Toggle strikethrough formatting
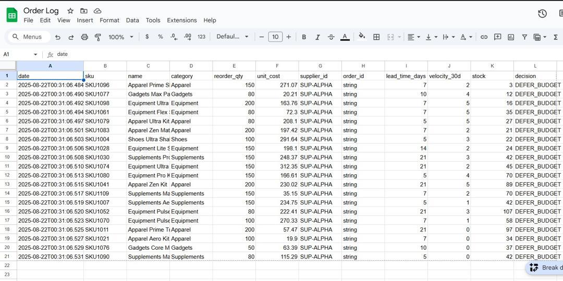 coord(331,37)
